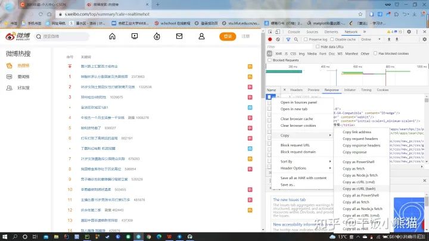Open the Weibo video icon
The image size is (429, 241).
(x=135, y=36)
